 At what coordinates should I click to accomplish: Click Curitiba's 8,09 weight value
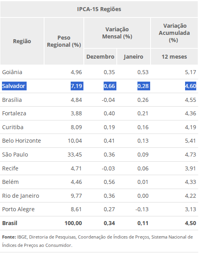point(76,127)
